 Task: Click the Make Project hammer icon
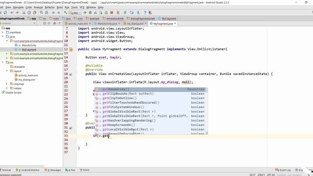click(x=65, y=13)
